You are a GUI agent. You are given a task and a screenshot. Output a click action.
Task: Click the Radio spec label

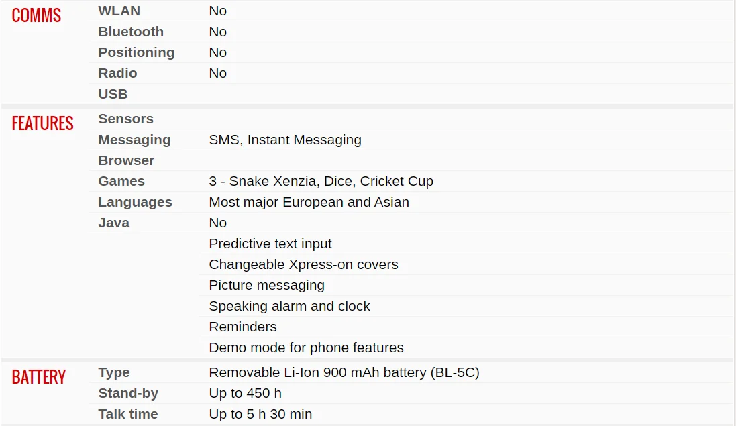[117, 73]
